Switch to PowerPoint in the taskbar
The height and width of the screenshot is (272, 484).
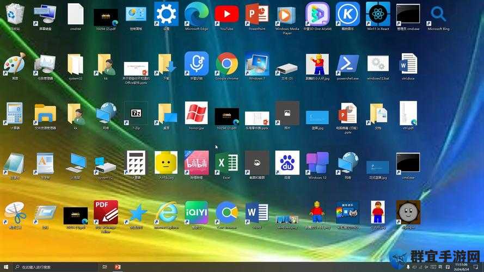coord(118,267)
